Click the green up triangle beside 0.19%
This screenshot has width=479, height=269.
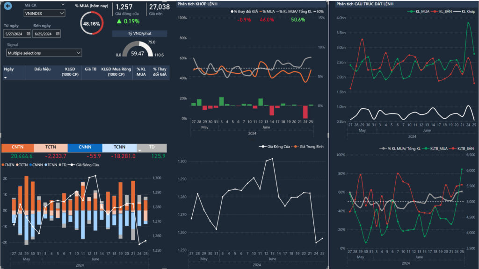click(119, 21)
